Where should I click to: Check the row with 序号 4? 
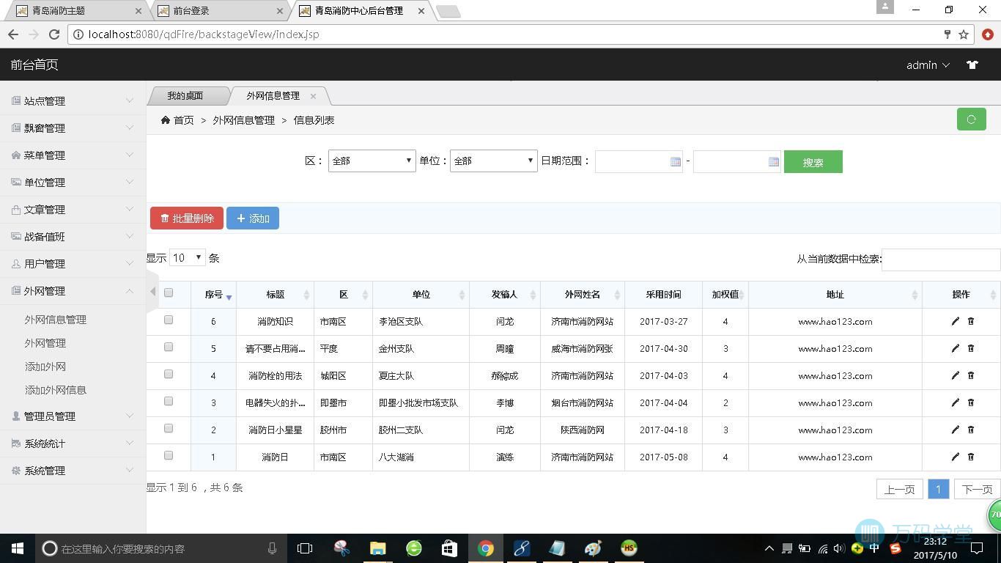(169, 374)
